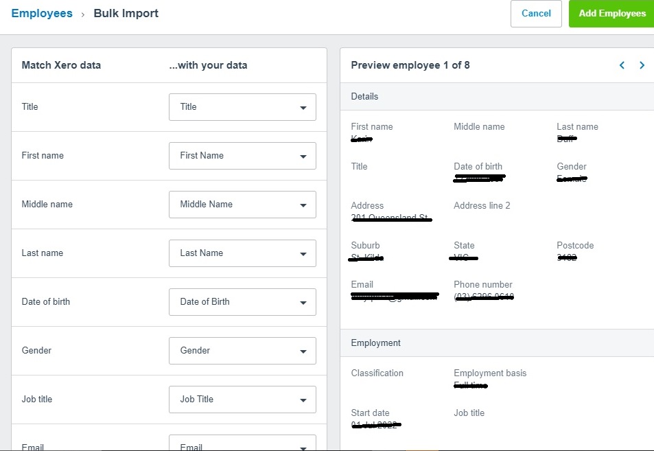Open the Date of Birth mapping dropdown
Viewport: 654px width, 451px height.
click(242, 302)
